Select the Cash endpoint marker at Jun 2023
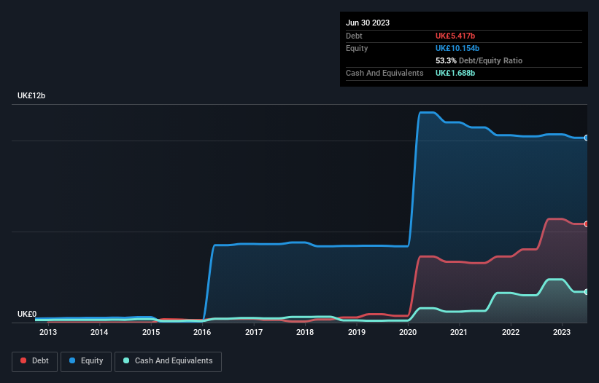The height and width of the screenshot is (383, 599). pos(587,292)
